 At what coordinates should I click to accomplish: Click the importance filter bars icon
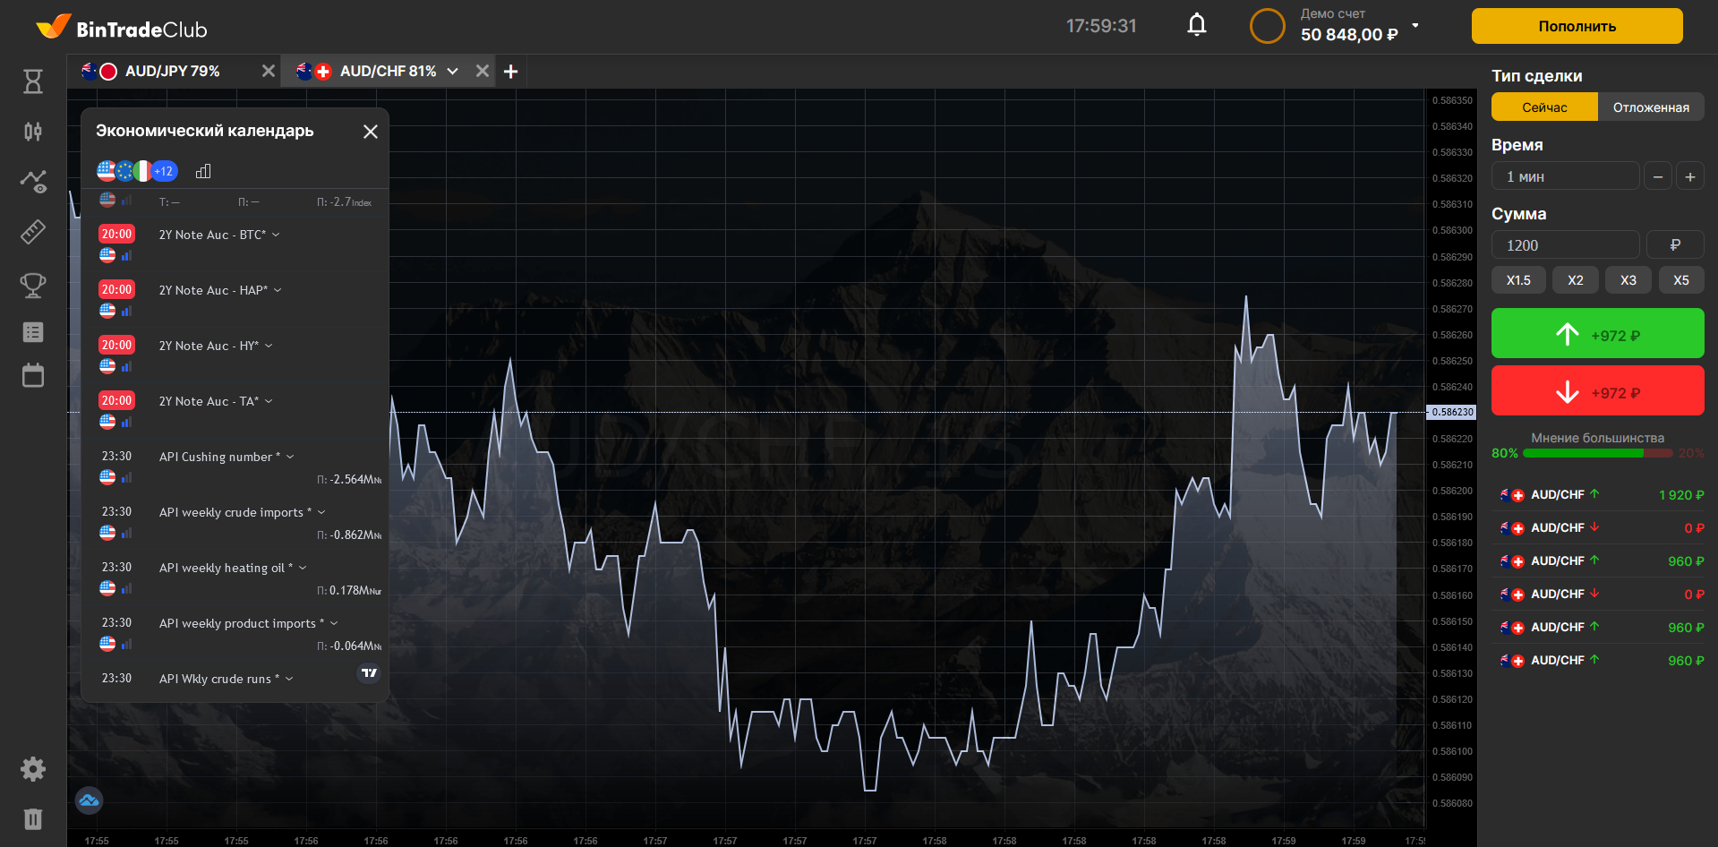(x=203, y=171)
